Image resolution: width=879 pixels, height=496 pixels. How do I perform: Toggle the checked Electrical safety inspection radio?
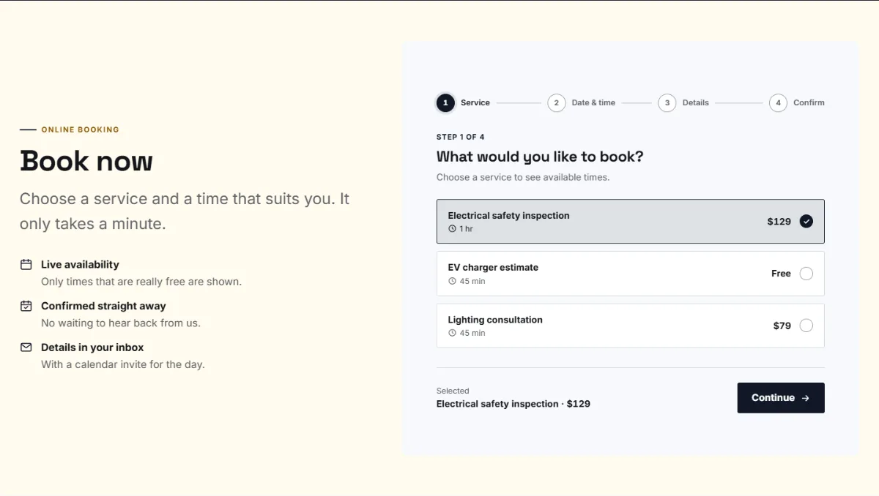[806, 221]
